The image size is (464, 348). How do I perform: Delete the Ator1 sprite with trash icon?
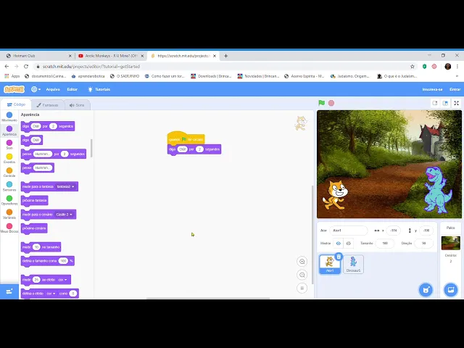[339, 257]
